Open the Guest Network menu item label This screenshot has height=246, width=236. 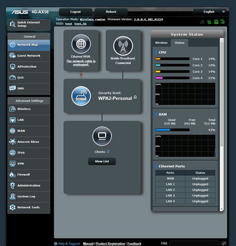pos(29,56)
